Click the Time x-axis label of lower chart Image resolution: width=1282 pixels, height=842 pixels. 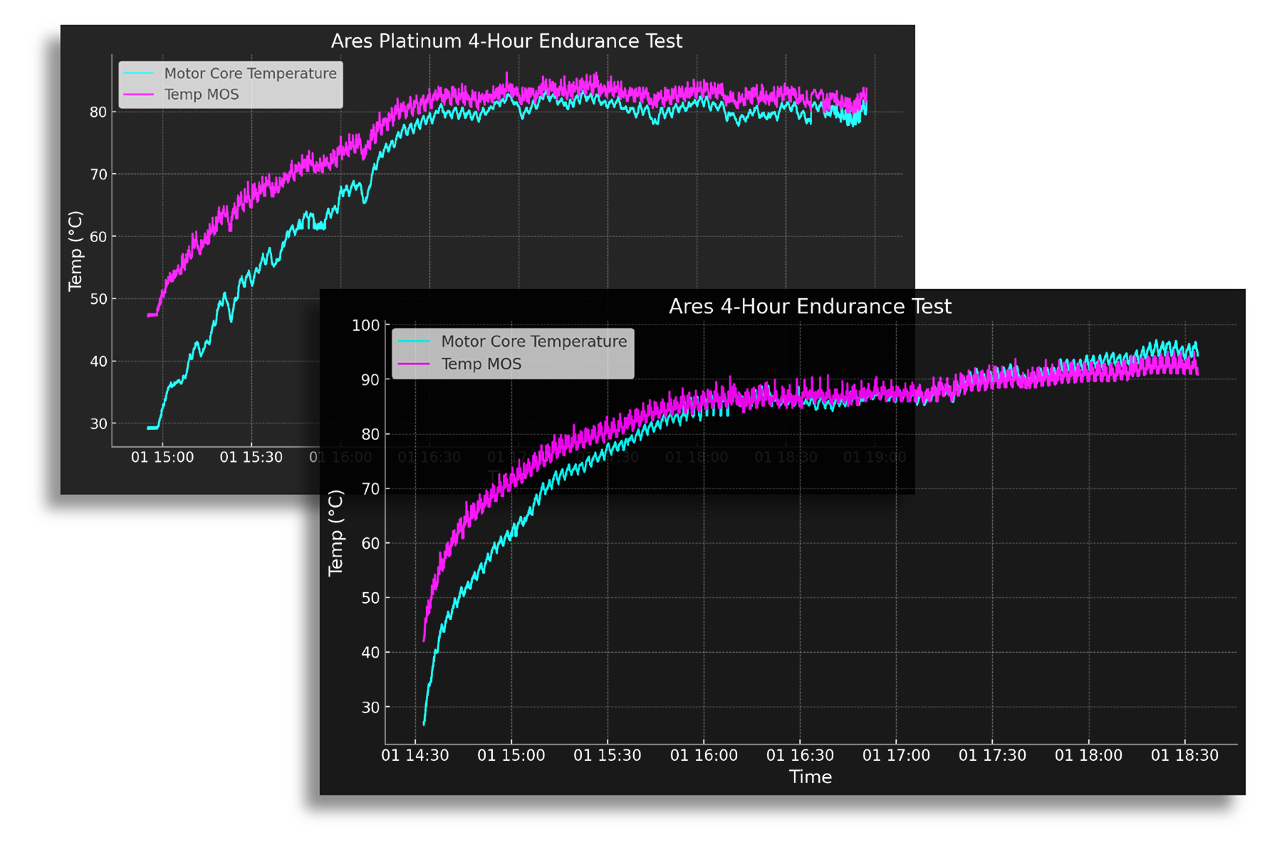tap(810, 777)
